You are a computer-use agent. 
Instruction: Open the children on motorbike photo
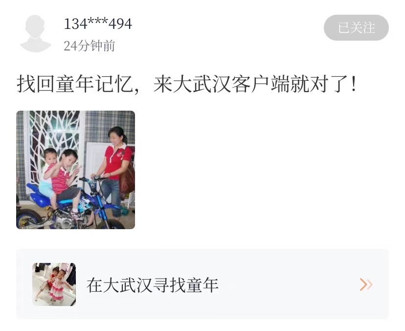point(75,170)
